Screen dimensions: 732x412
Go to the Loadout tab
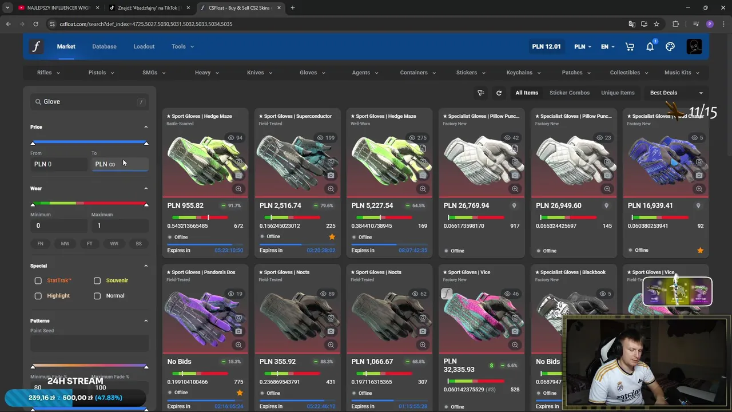144,46
